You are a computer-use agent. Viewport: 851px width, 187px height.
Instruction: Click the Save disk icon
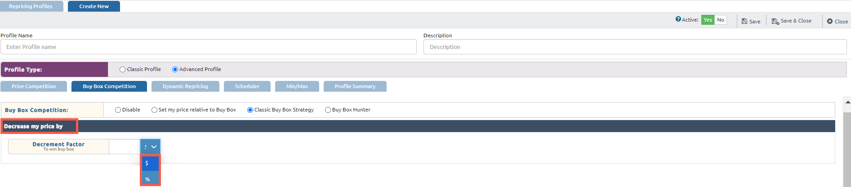coord(744,21)
